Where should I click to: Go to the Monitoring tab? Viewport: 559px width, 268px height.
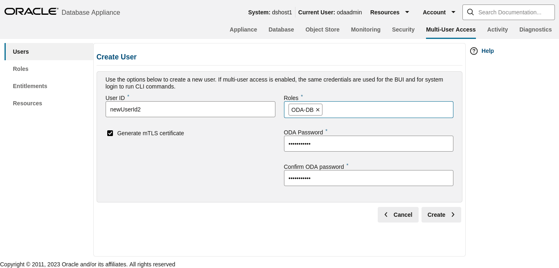coord(365,30)
